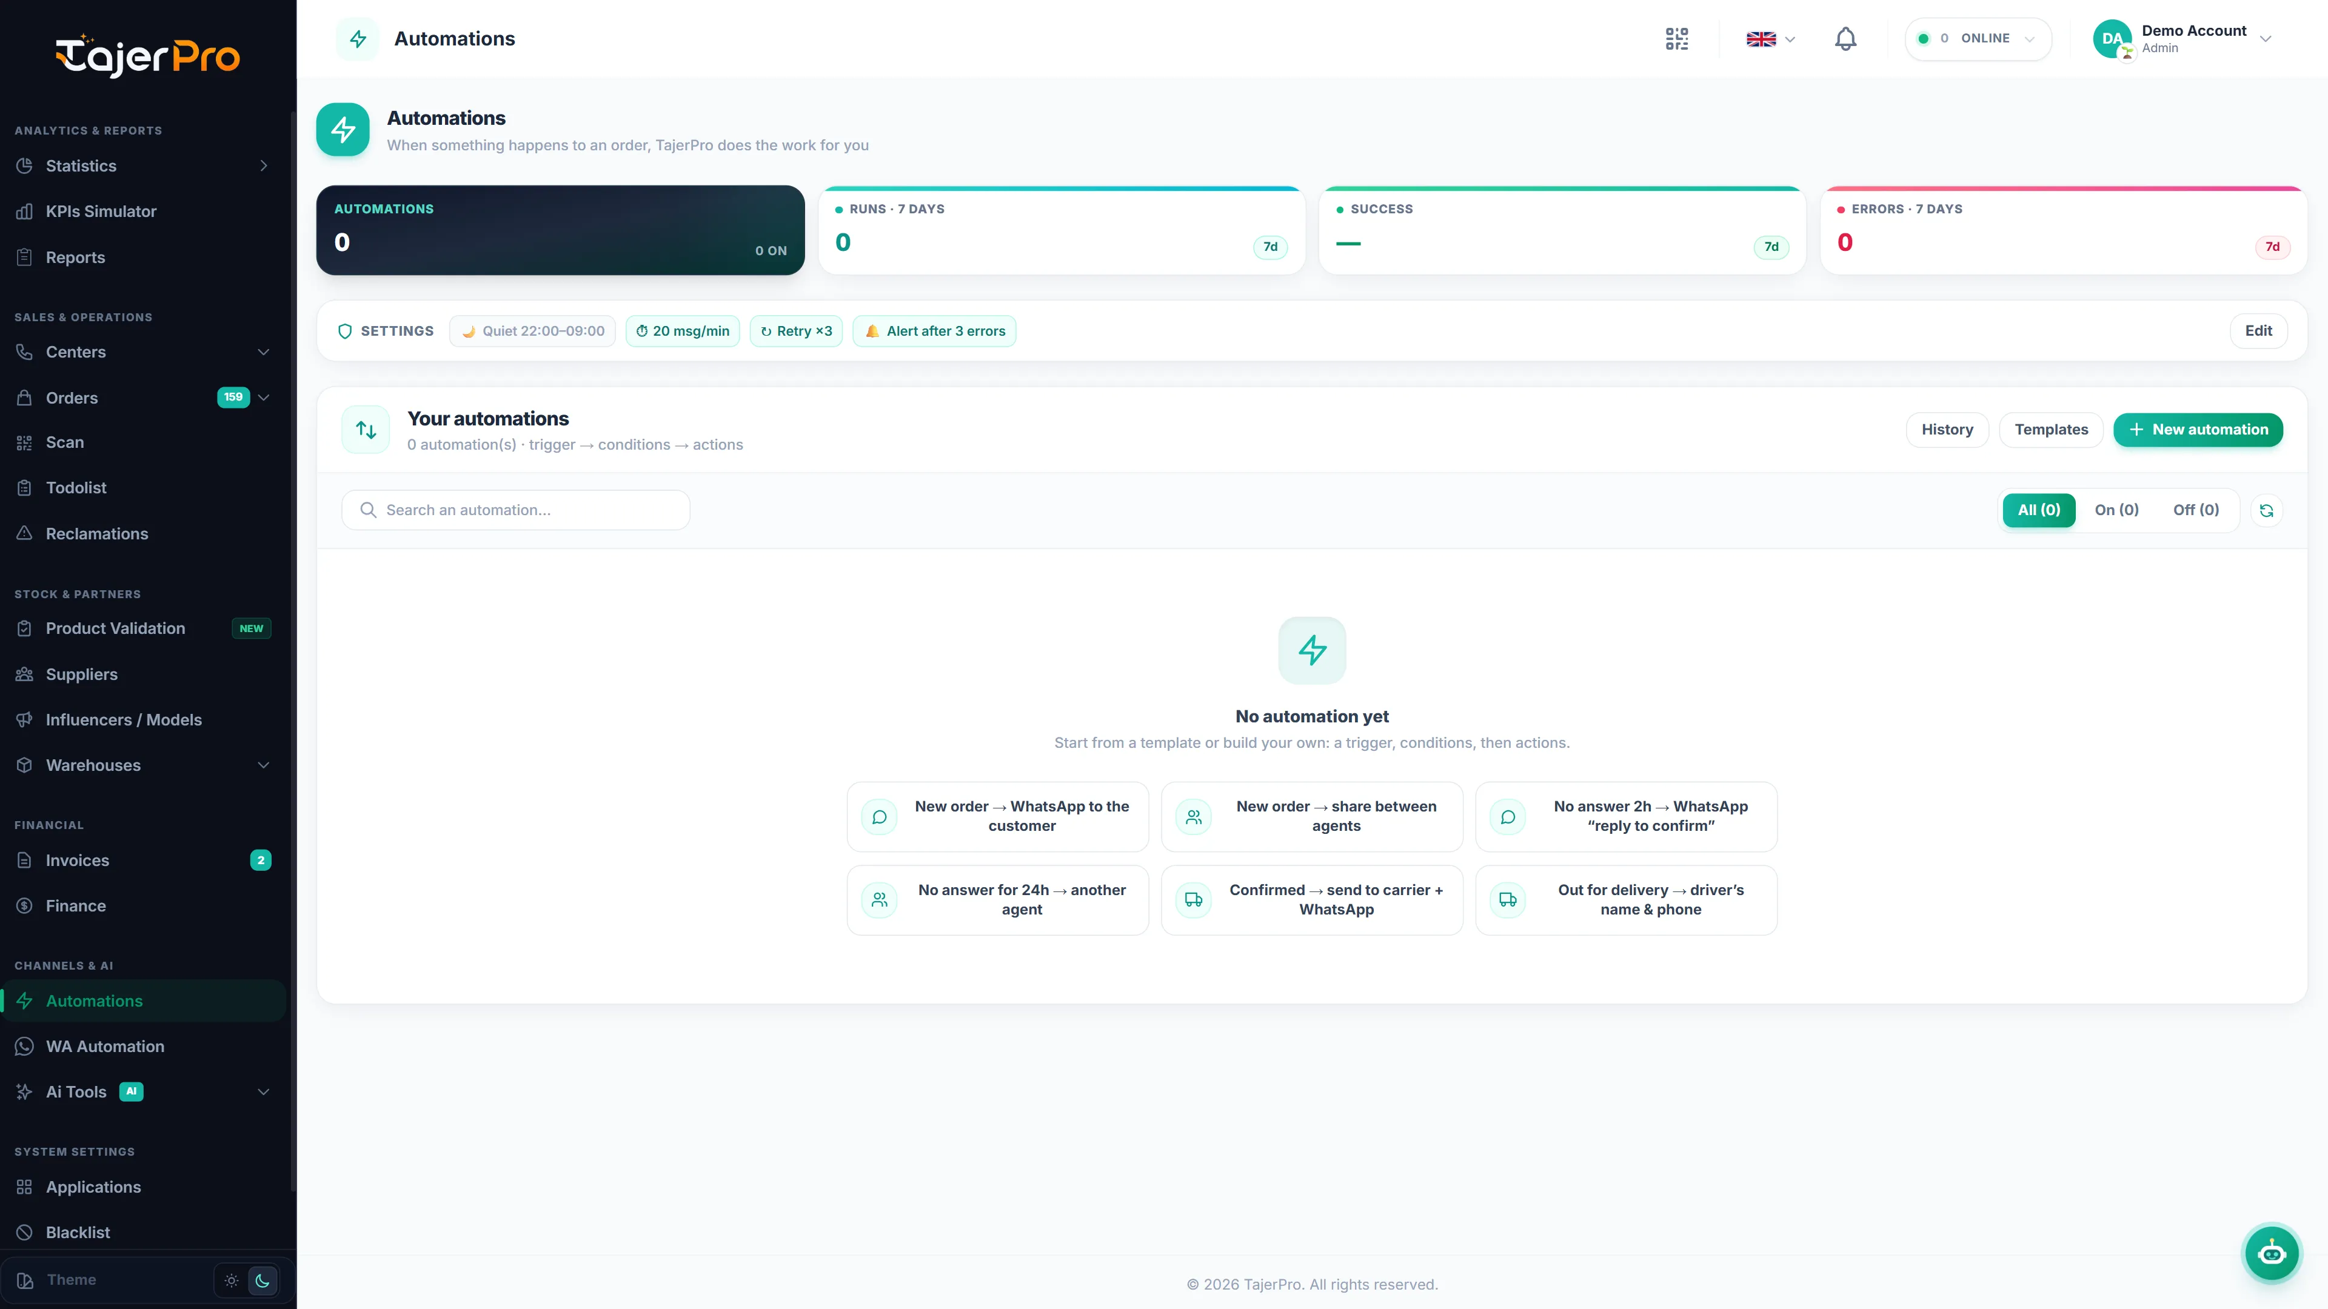Open the Scan page
2328x1309 pixels.
click(x=143, y=442)
